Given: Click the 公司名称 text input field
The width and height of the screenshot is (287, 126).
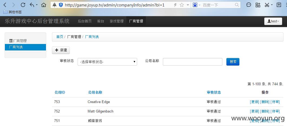Looking at the screenshot, I should [193, 62].
